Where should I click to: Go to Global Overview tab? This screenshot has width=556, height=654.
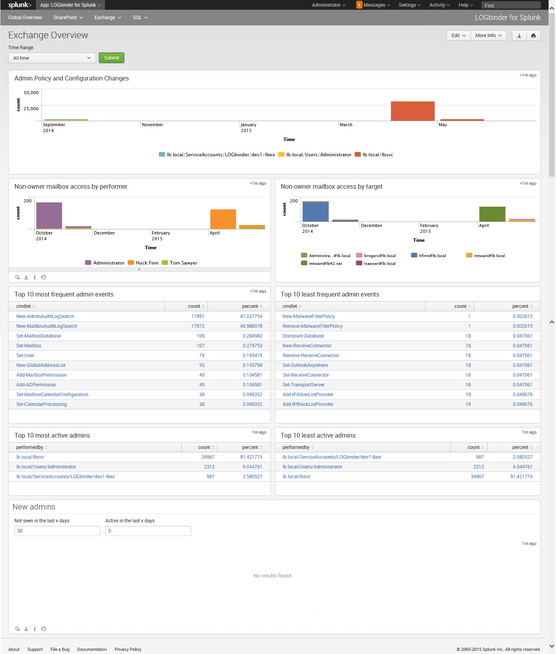tap(25, 18)
